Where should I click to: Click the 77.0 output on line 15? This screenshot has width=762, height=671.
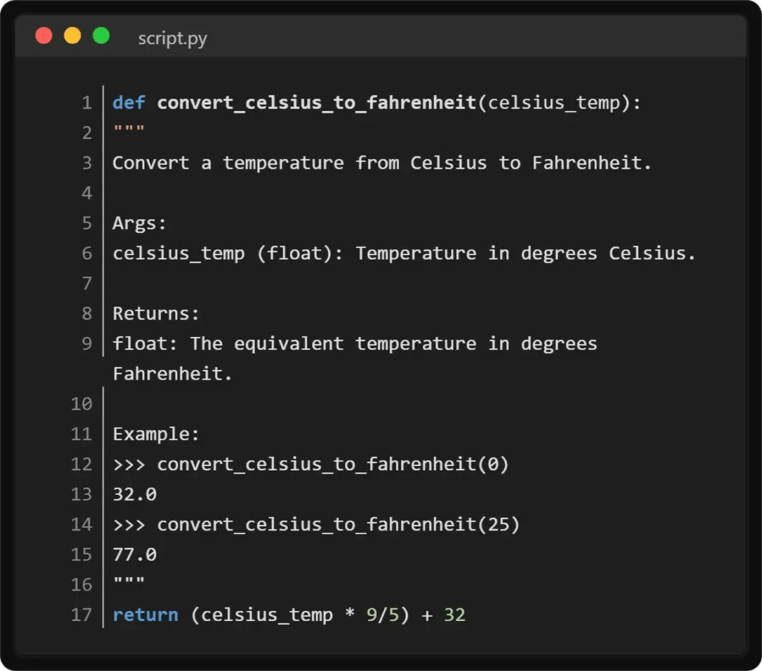point(135,555)
